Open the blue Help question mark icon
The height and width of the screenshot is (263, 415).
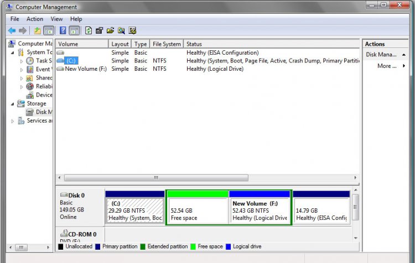[63, 30]
